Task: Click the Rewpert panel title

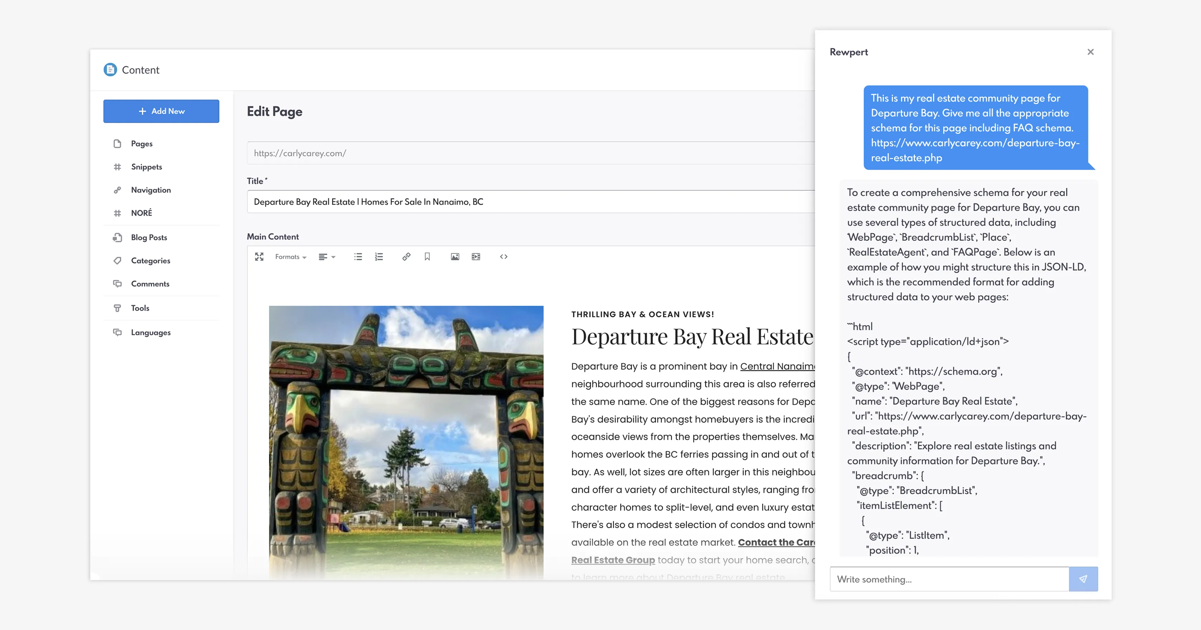Action: click(848, 52)
